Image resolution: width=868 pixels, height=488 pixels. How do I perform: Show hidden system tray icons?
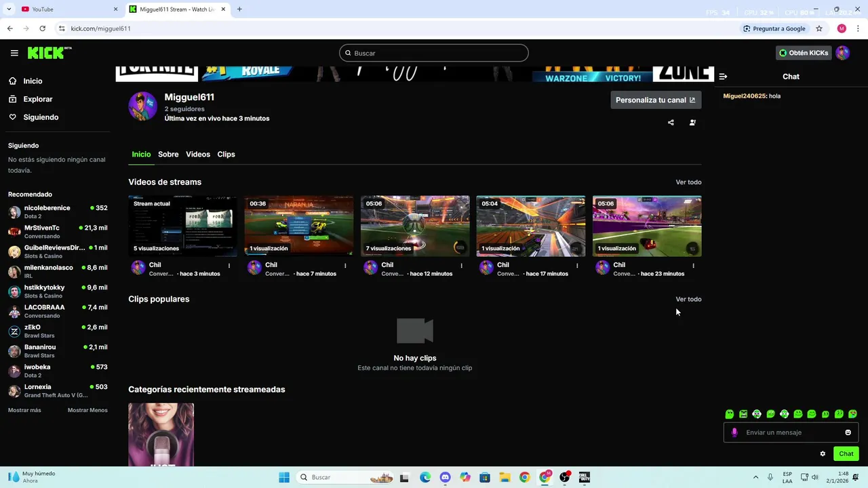755,477
